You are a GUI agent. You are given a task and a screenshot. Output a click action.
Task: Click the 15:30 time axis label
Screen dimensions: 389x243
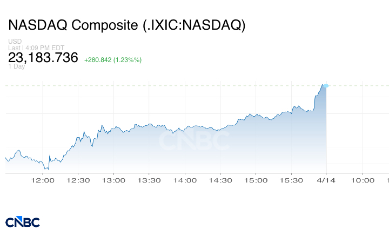coord(291,180)
